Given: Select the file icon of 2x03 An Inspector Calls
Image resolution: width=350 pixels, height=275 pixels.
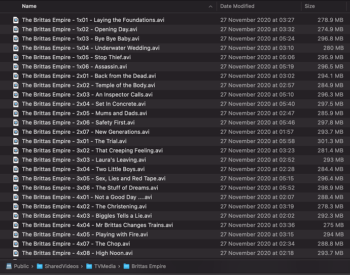Looking at the screenshot, I should 16,95.
